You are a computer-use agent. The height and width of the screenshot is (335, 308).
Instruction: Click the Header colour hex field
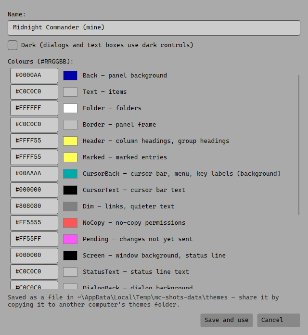(x=34, y=141)
